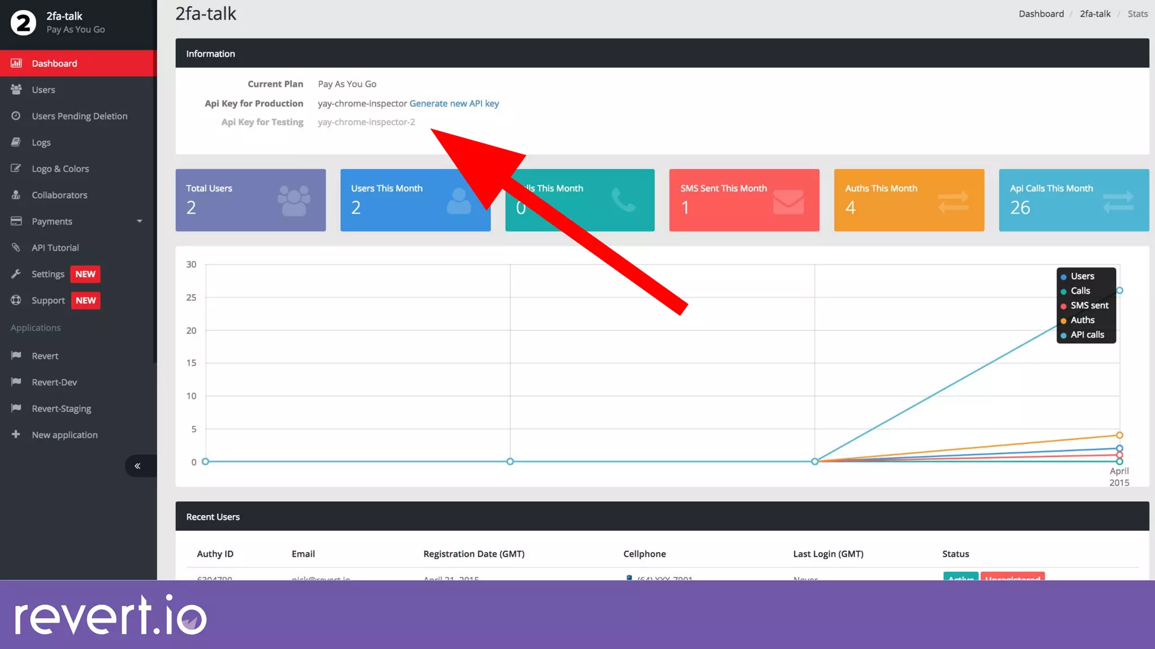Click the Collaborators person icon
1155x649 pixels.
click(x=16, y=195)
